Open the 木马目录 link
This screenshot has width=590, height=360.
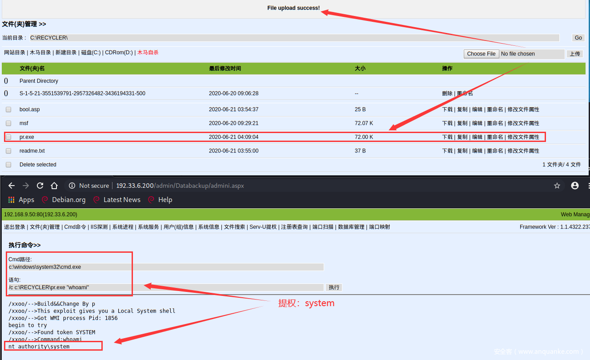pyautogui.click(x=40, y=53)
